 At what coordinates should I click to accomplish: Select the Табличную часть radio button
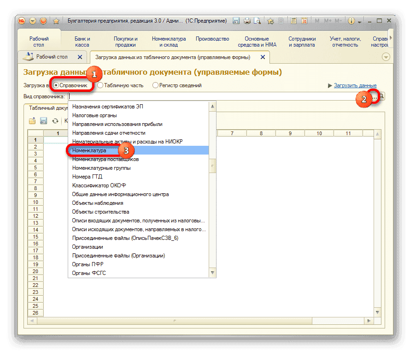pyautogui.click(x=100, y=85)
